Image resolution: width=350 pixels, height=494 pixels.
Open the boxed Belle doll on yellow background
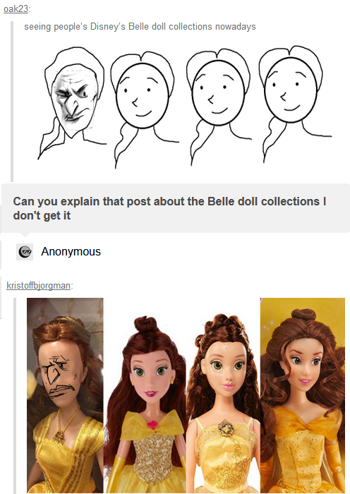coord(303,395)
